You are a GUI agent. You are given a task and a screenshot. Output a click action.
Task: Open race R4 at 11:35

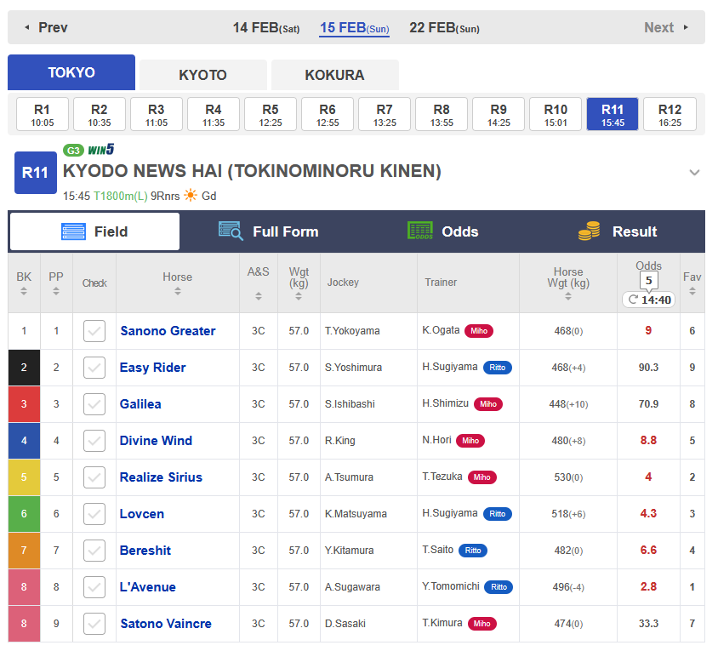(x=214, y=115)
